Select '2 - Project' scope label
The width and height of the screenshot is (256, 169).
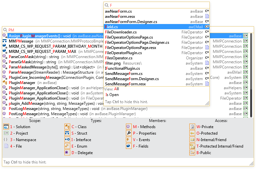[19, 133]
